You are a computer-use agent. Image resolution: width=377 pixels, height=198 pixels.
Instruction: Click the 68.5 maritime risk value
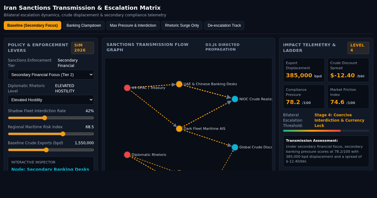90,127
